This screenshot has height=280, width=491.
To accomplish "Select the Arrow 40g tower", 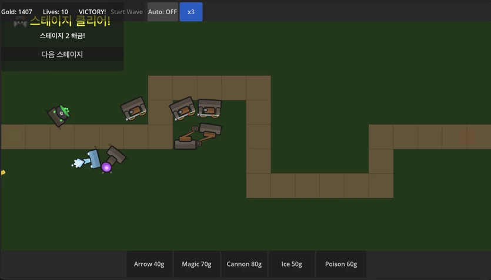I will click(149, 264).
